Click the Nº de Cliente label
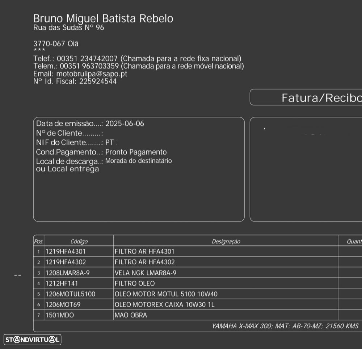Screen dimensions: 362x349 click(x=69, y=133)
